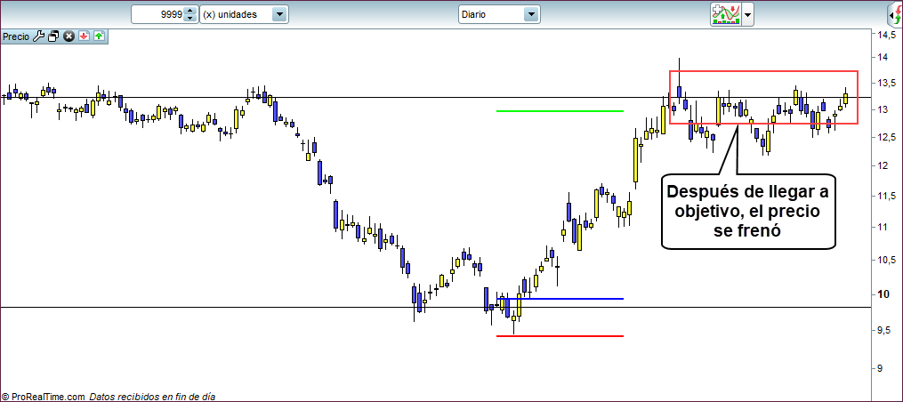This screenshot has width=903, height=402.
Task: Expand the indicator button dropdown arrow
Action: [x=748, y=14]
